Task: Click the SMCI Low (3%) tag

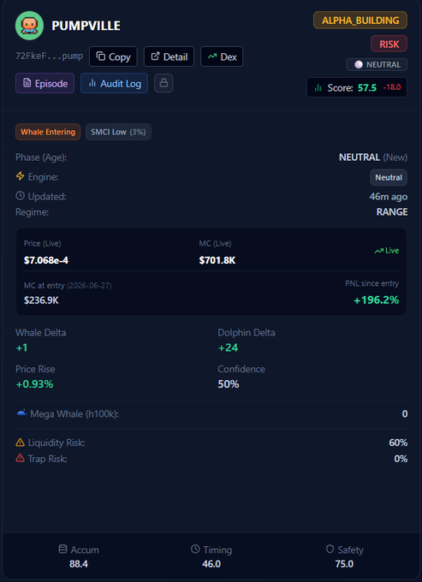Action: 118,132
